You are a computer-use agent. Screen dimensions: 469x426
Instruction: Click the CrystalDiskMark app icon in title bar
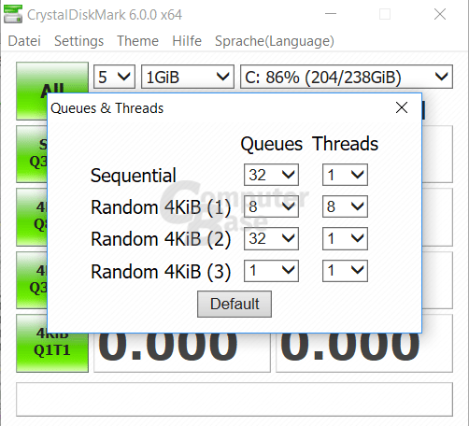click(x=13, y=14)
